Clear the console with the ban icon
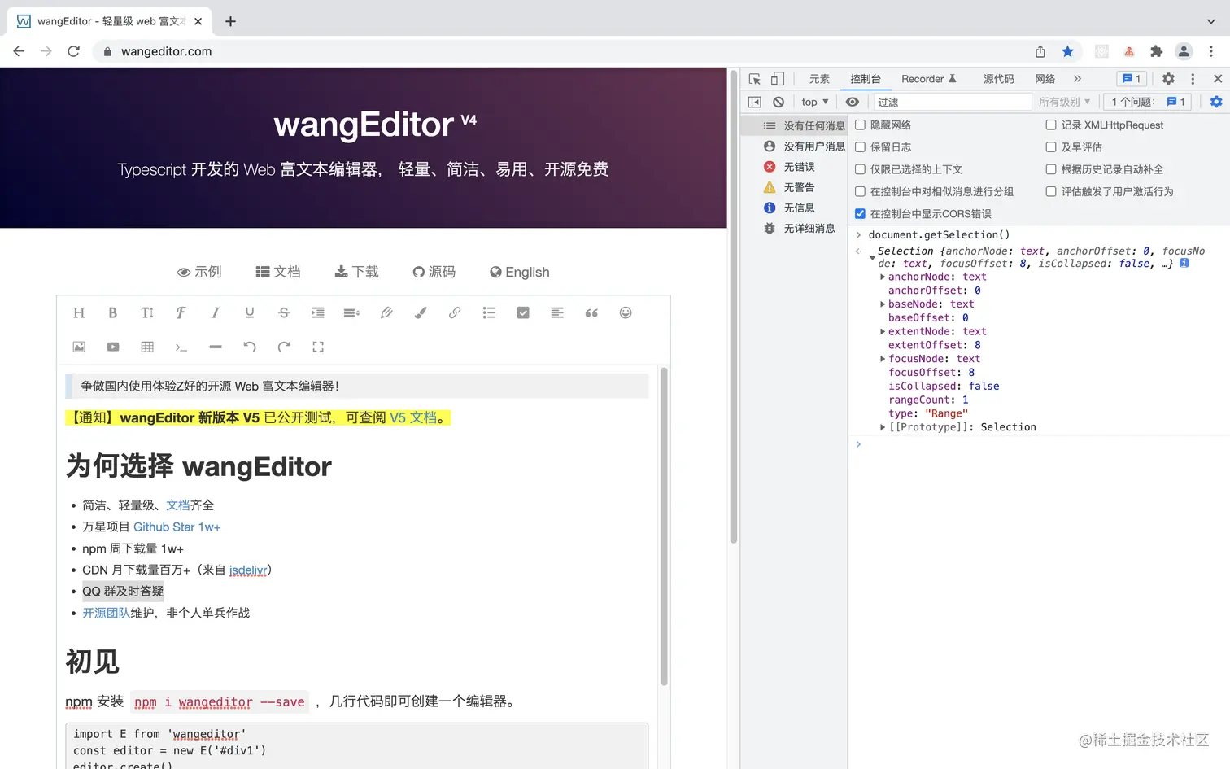The image size is (1230, 769). (779, 102)
